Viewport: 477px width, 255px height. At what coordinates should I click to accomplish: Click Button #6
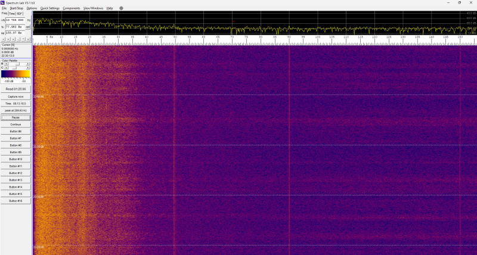[16, 131]
